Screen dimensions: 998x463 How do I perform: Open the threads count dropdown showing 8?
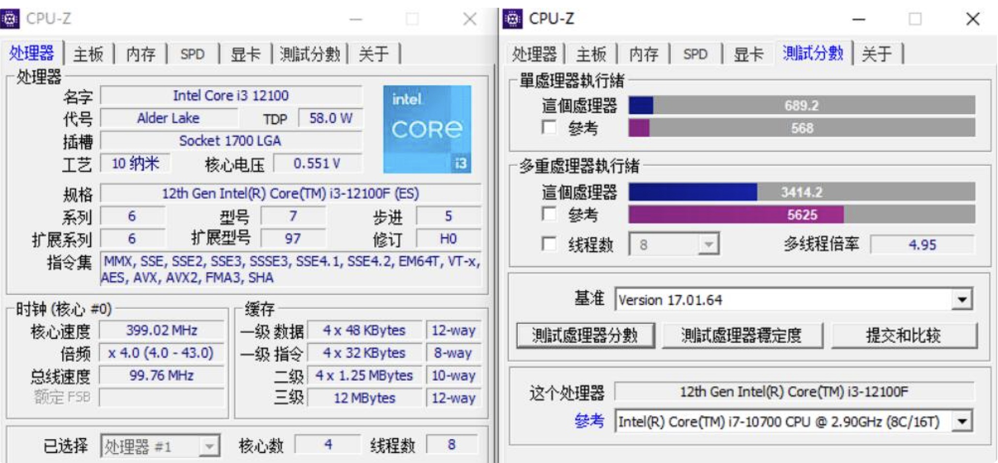[x=708, y=244]
